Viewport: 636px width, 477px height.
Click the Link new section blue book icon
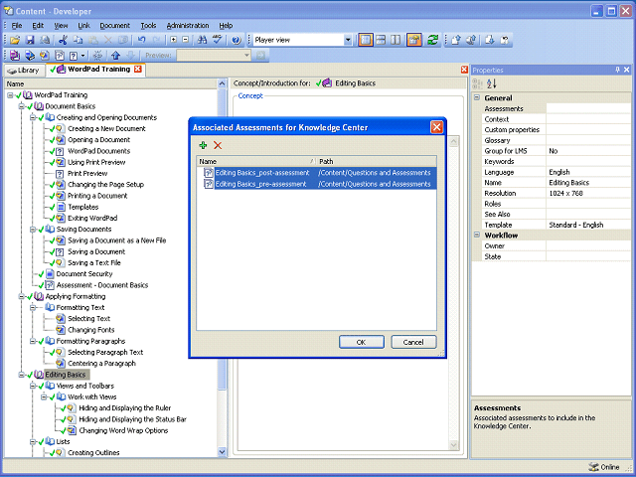pos(30,56)
